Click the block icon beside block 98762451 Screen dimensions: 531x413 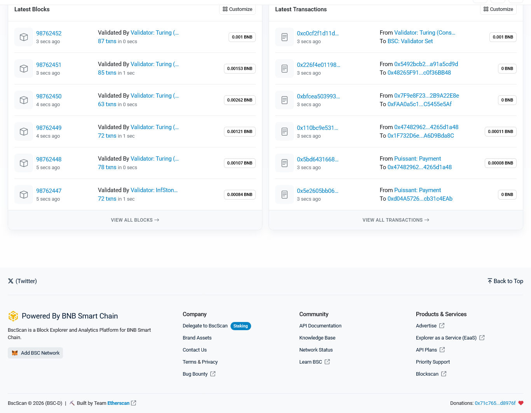point(24,68)
